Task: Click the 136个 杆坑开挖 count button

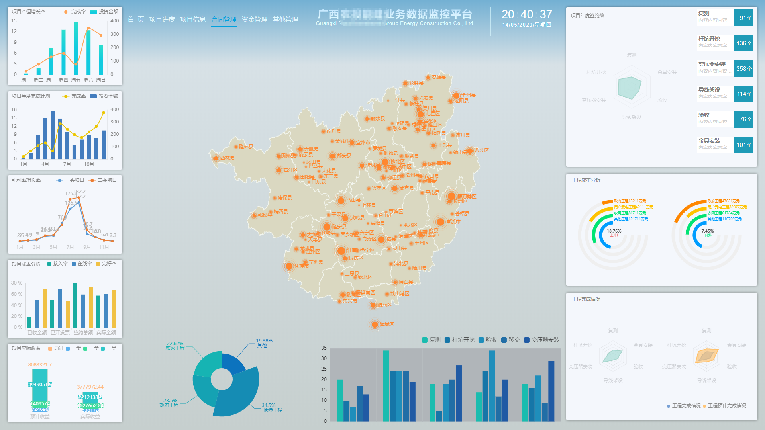Action: point(743,43)
